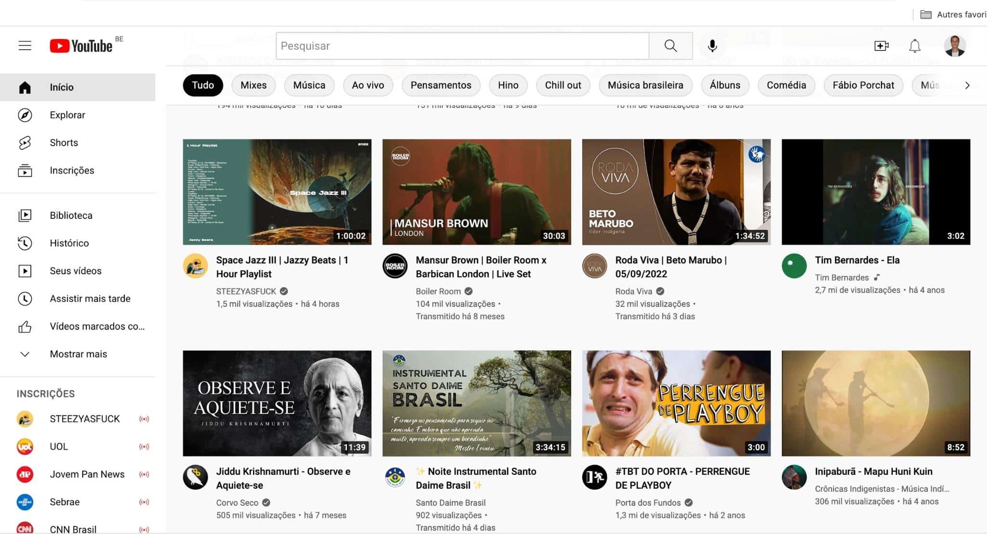
Task: Open Assistir mais tarde label in sidebar
Action: pyautogui.click(x=90, y=299)
